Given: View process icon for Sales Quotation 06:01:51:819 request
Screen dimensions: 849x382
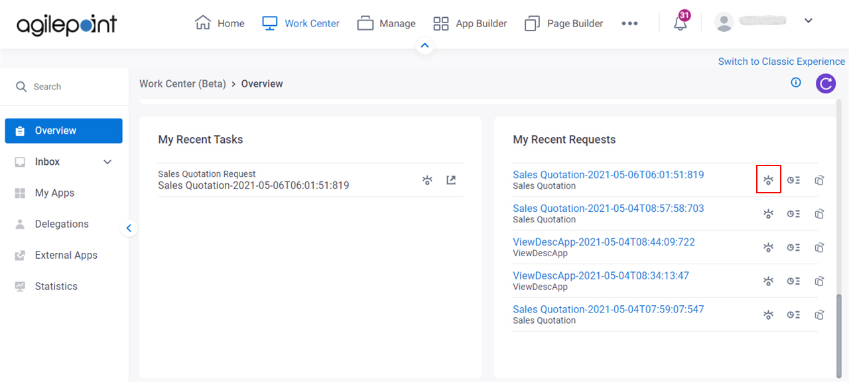Looking at the screenshot, I should pyautogui.click(x=769, y=180).
